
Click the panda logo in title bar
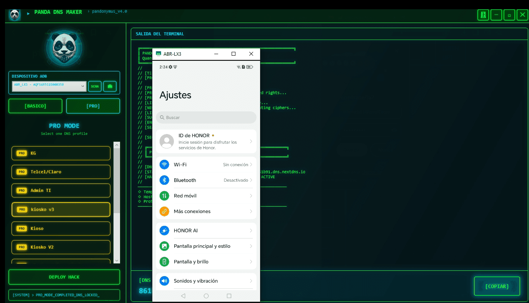(15, 15)
